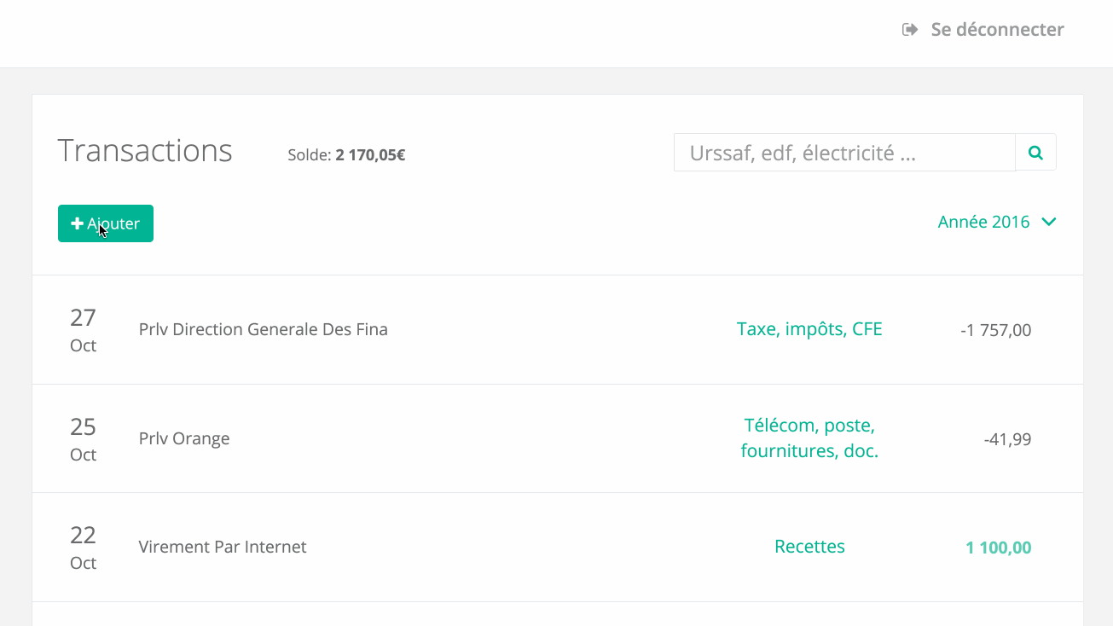Focus the Urssaf, edf search field

844,153
